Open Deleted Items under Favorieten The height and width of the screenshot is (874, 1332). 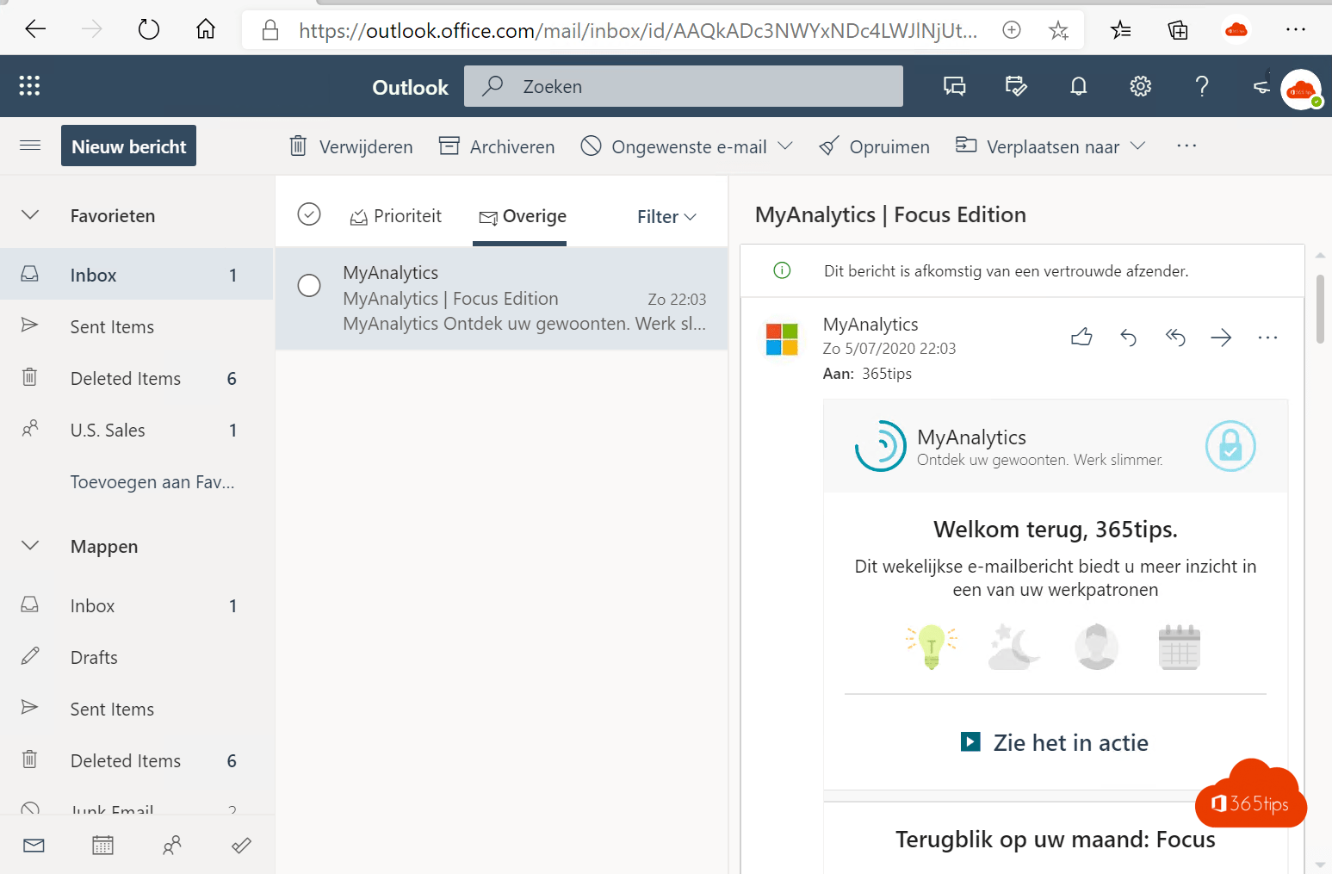(x=137, y=378)
